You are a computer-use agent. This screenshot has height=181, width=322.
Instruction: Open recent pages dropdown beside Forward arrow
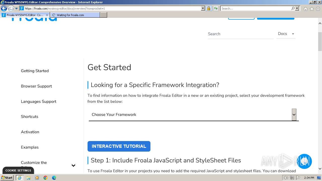[x=16, y=9]
